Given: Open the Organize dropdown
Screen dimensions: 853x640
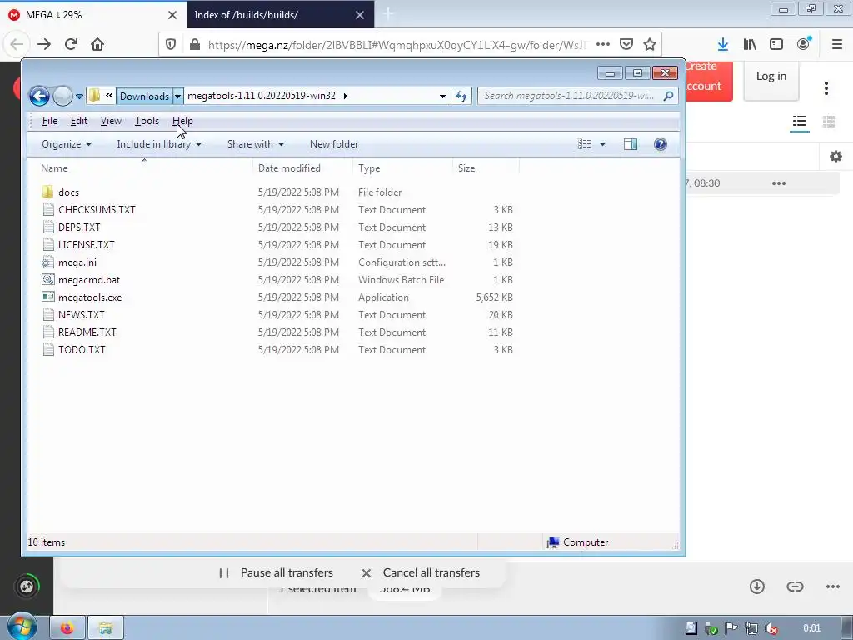Looking at the screenshot, I should (x=67, y=144).
